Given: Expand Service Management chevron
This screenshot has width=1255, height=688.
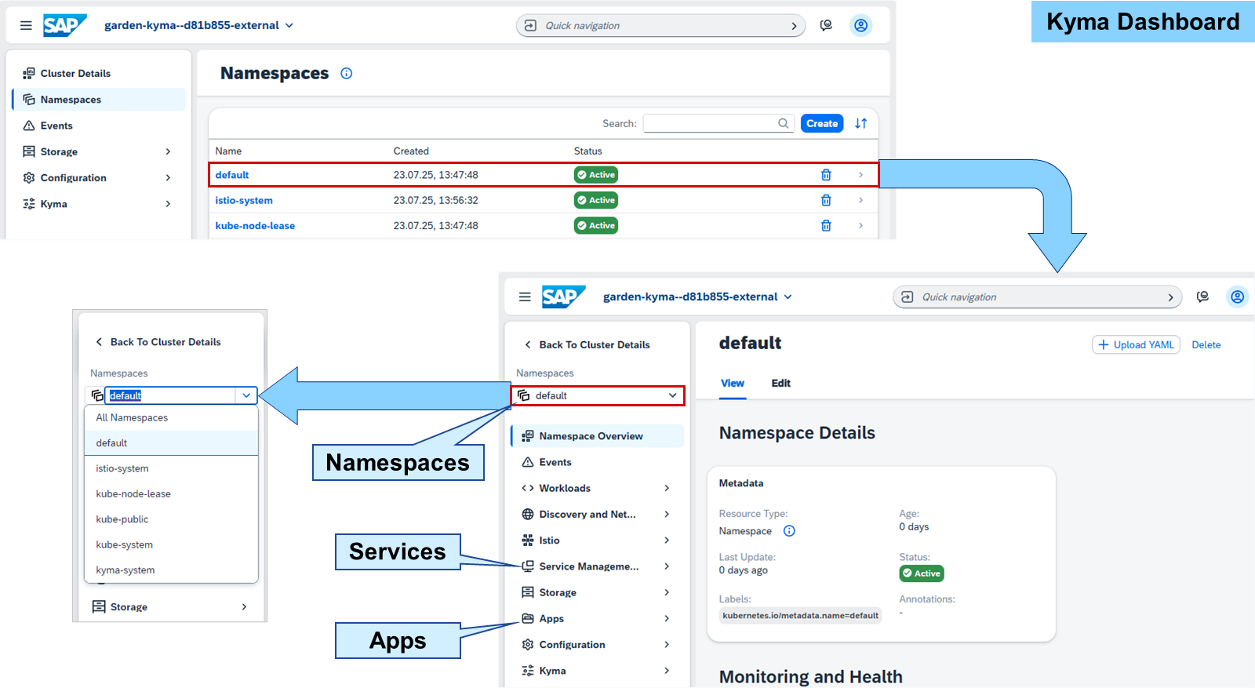Looking at the screenshot, I should coord(667,566).
